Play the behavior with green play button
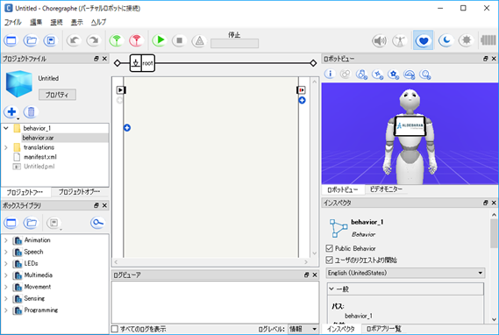The height and width of the screenshot is (335, 499). 160,40
